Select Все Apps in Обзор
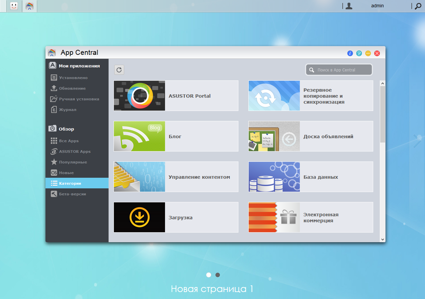 coord(77,141)
